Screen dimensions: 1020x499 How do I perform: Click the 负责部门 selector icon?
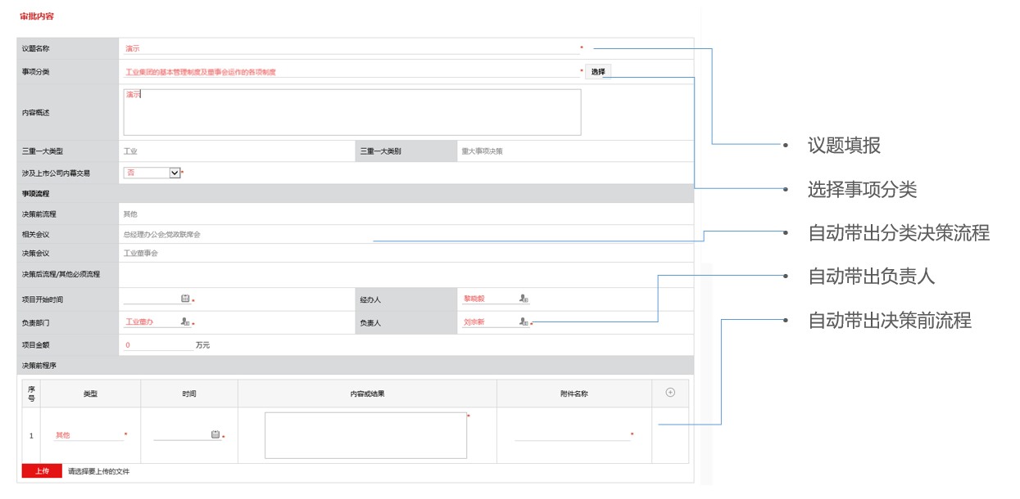185,321
